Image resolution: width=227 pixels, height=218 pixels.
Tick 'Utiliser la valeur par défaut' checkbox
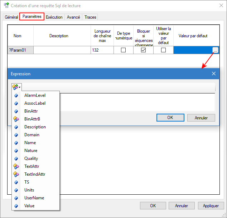pos(164,51)
